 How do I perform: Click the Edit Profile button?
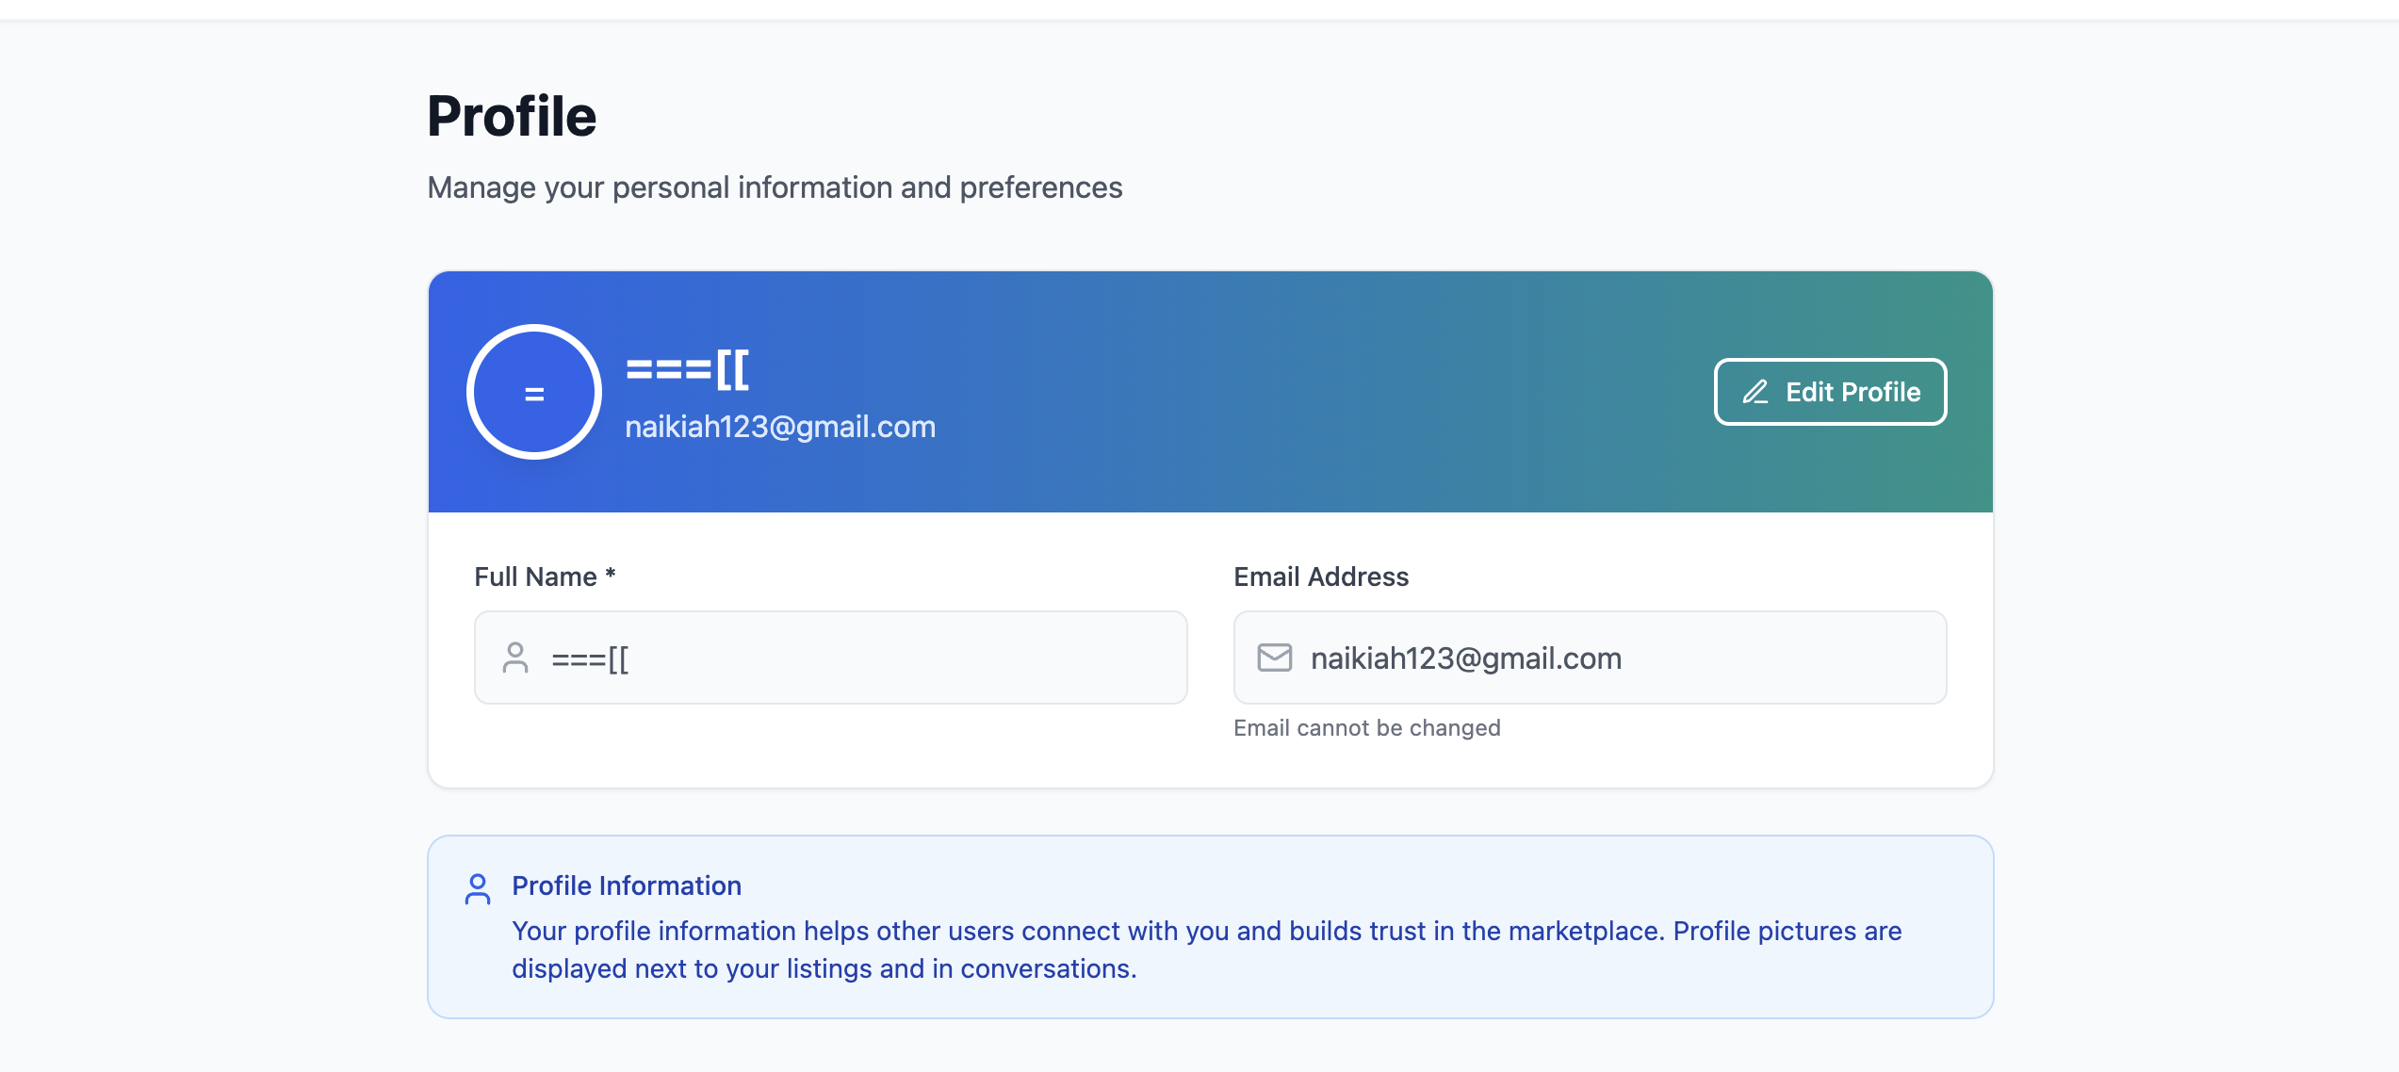point(1829,392)
